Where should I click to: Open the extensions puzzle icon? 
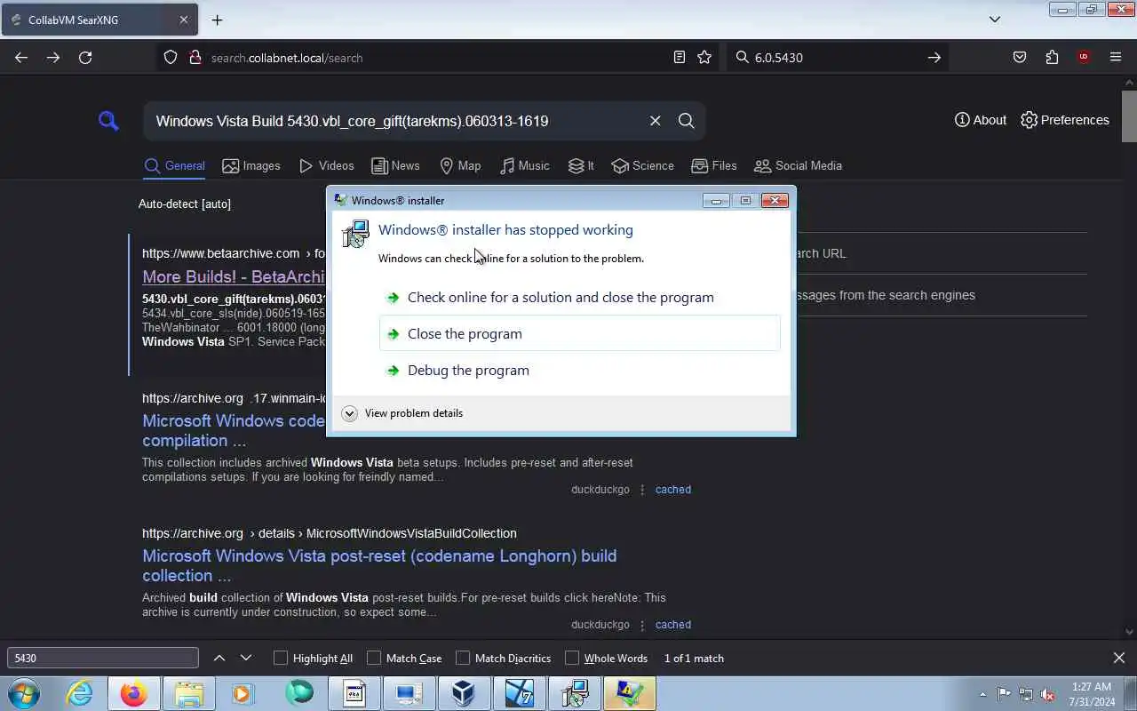coord(1052,57)
